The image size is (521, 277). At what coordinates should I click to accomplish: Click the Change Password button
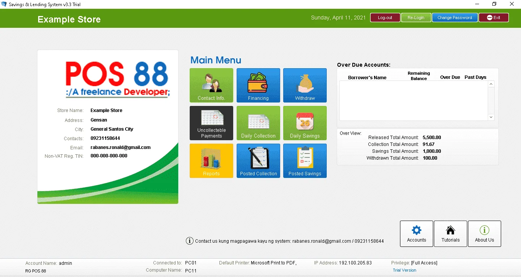tap(455, 18)
